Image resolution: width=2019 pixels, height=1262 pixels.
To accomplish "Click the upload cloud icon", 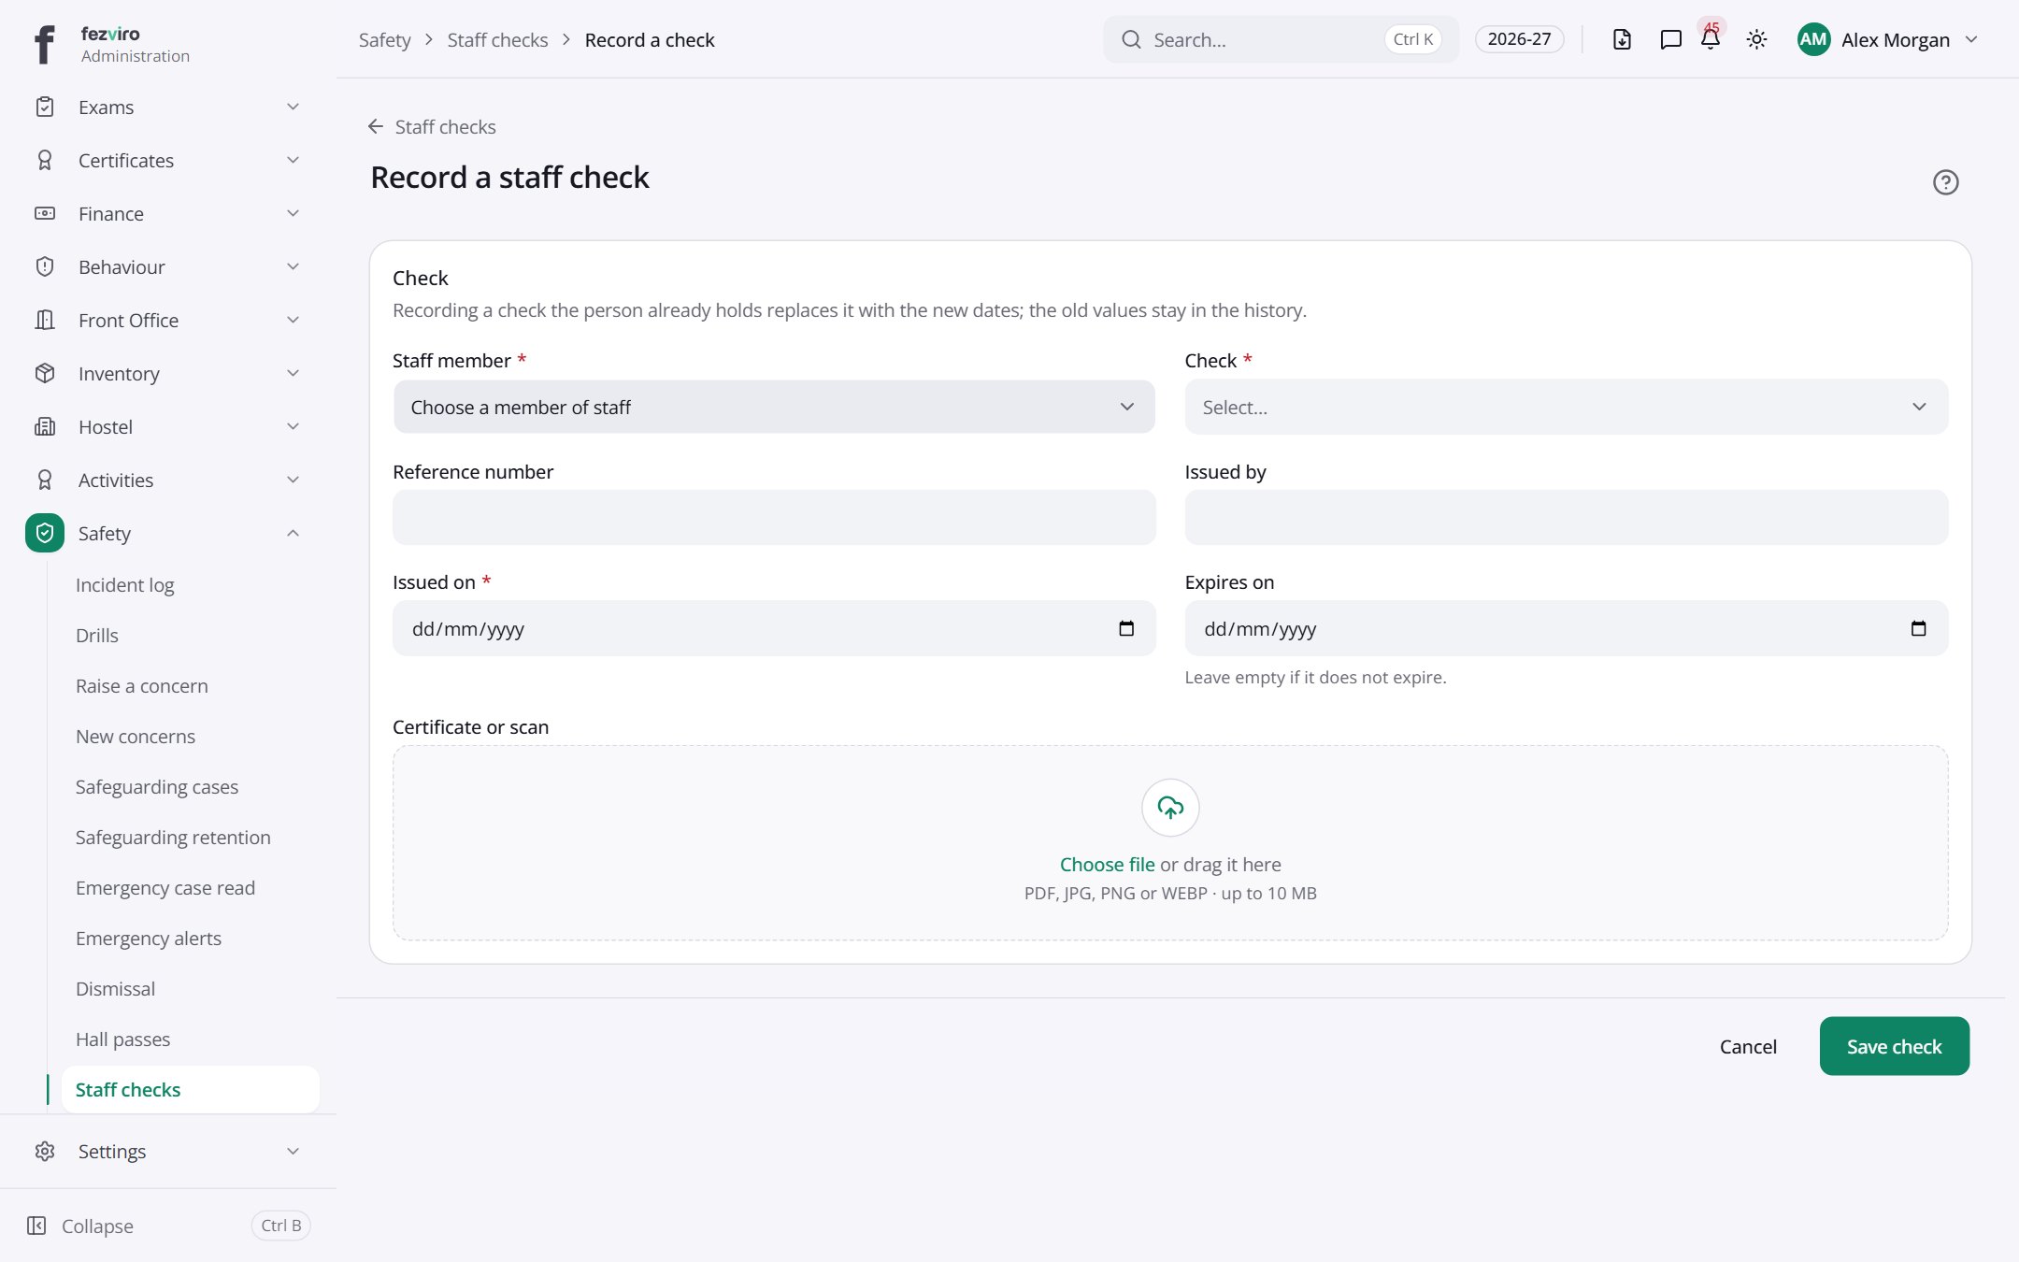I will tap(1170, 808).
